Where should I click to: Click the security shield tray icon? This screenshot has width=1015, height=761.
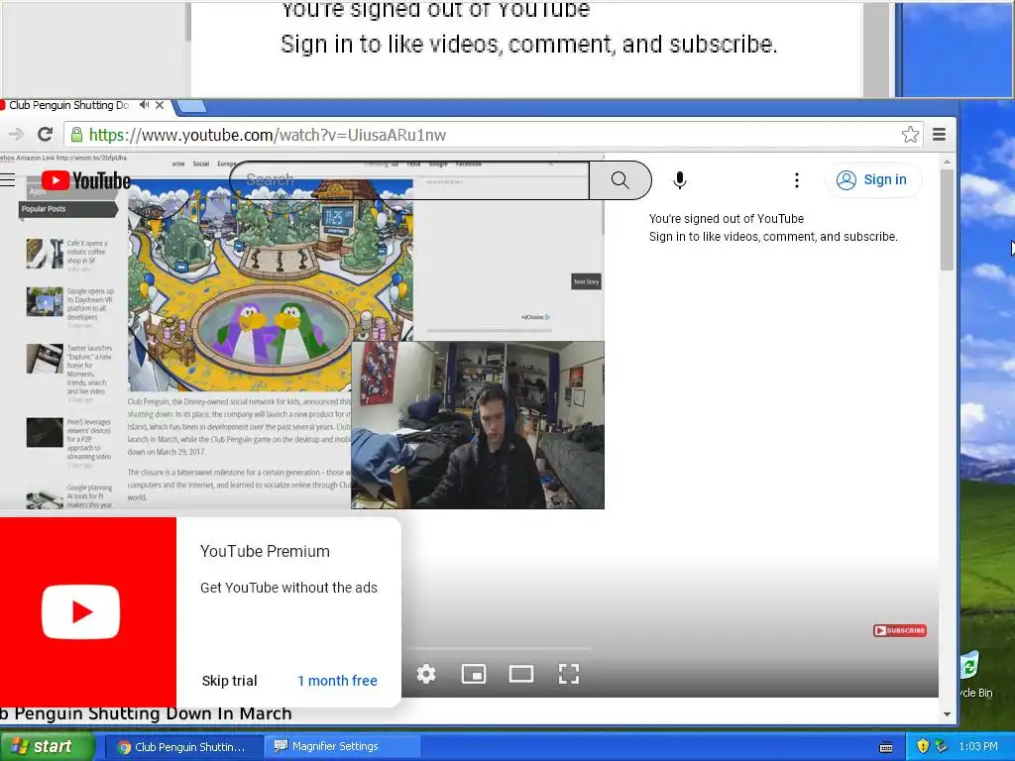[x=923, y=746]
